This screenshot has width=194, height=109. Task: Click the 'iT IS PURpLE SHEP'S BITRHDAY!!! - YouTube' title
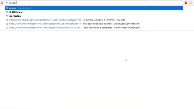104,20
